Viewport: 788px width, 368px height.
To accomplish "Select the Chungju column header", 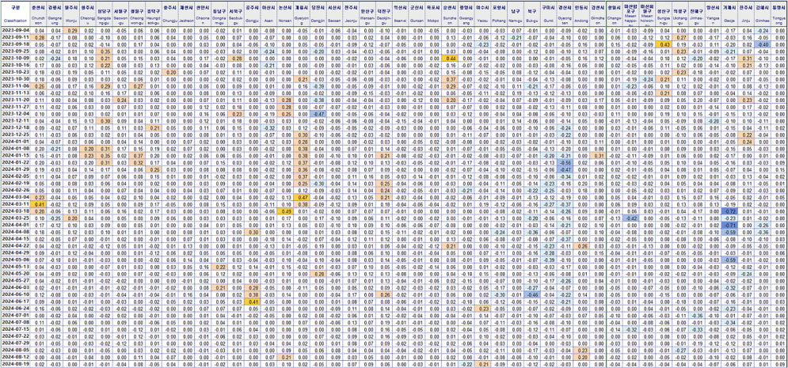I will point(171,14).
